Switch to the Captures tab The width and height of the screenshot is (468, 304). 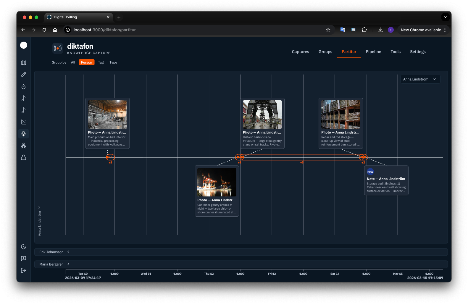click(301, 52)
